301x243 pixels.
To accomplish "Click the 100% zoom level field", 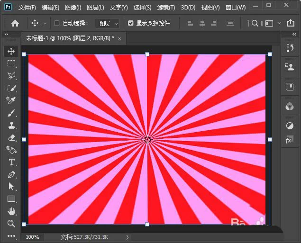I will (x=32, y=237).
